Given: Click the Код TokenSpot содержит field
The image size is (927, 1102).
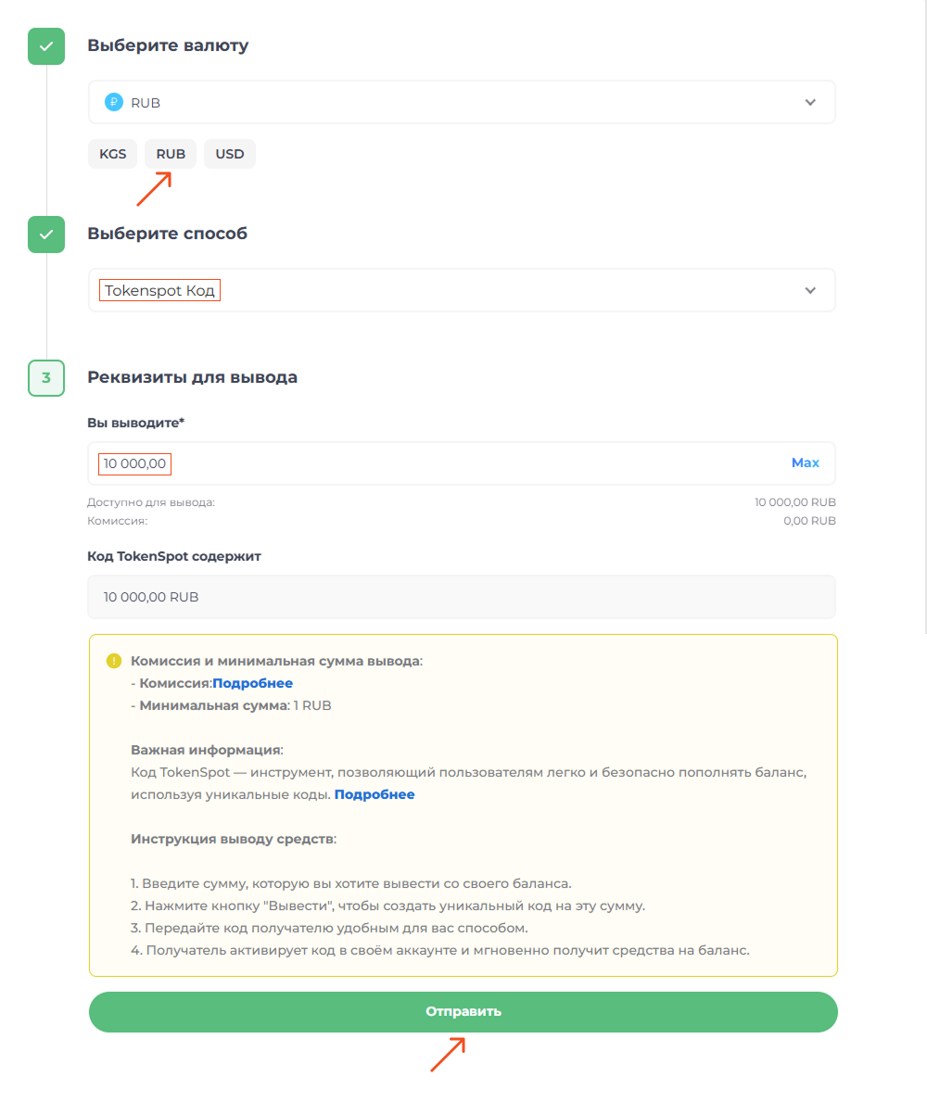Looking at the screenshot, I should click(462, 598).
